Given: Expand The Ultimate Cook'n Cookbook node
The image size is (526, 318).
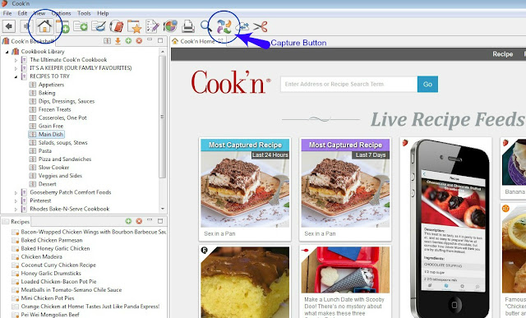Looking at the screenshot, I should tap(16, 60).
